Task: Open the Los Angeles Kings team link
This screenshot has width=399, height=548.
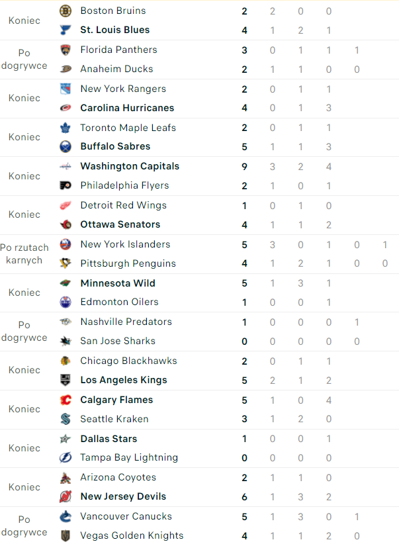Action: pyautogui.click(x=124, y=380)
